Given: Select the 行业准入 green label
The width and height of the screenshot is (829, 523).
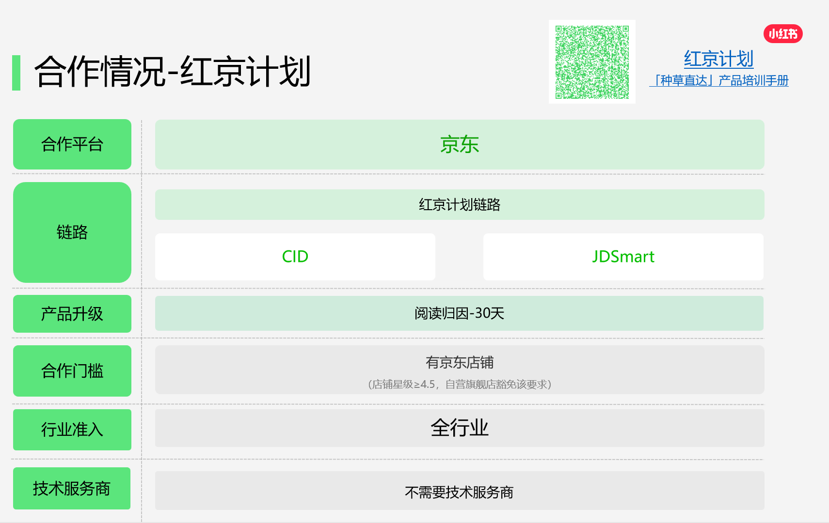Looking at the screenshot, I should 72,430.
